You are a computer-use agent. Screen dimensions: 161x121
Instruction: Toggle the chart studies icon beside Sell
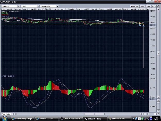point(153,6)
